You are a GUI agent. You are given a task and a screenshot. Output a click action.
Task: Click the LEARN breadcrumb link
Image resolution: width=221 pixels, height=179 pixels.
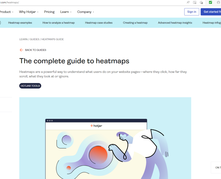point(23,39)
